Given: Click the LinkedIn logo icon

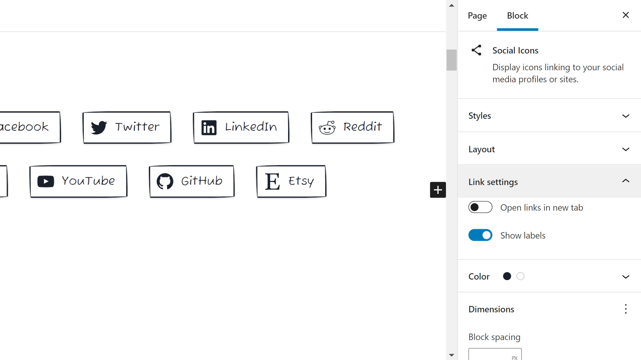Looking at the screenshot, I should (209, 128).
